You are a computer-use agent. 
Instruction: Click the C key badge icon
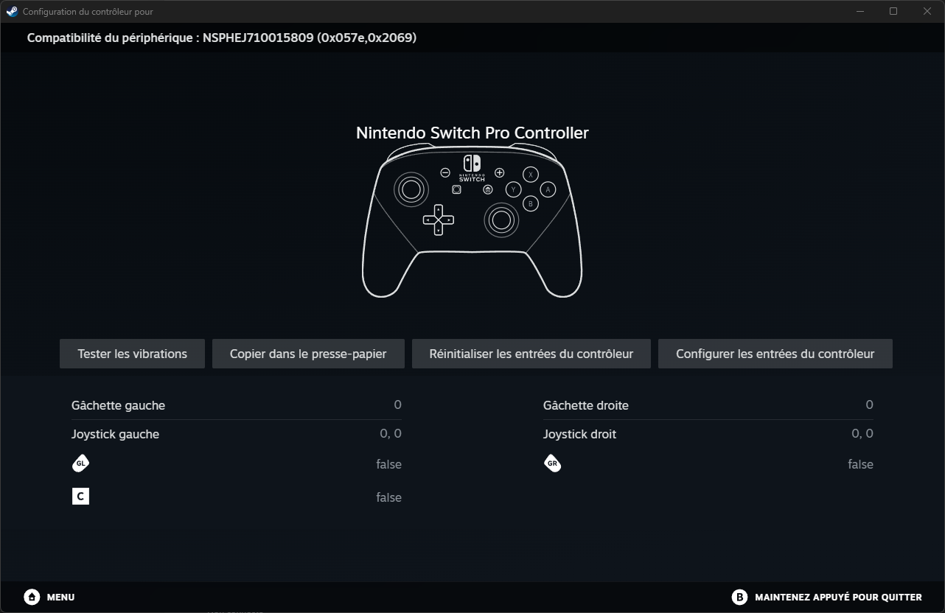pos(80,496)
